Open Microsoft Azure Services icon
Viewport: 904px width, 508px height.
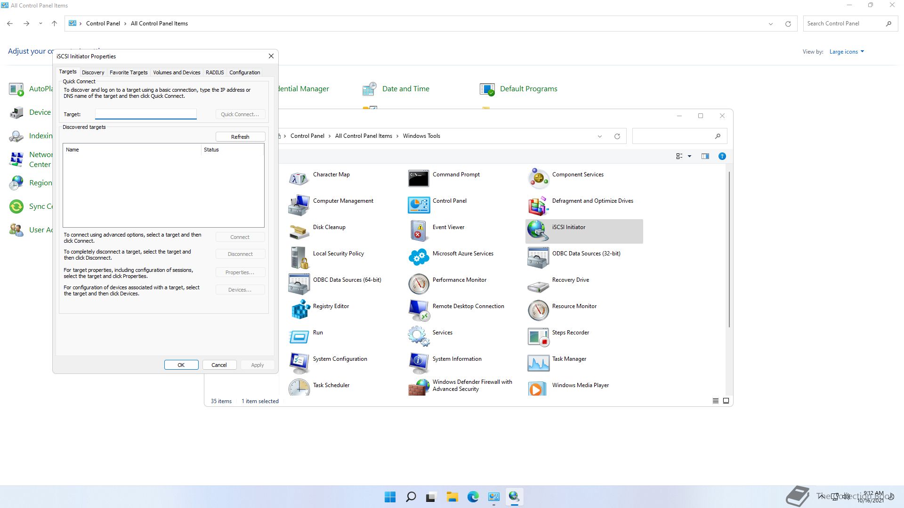click(419, 258)
